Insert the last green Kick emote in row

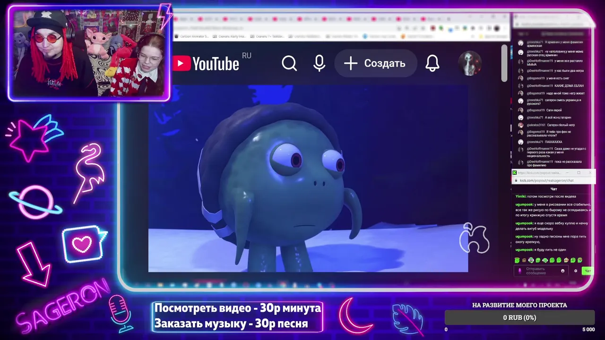pyautogui.click(x=579, y=260)
